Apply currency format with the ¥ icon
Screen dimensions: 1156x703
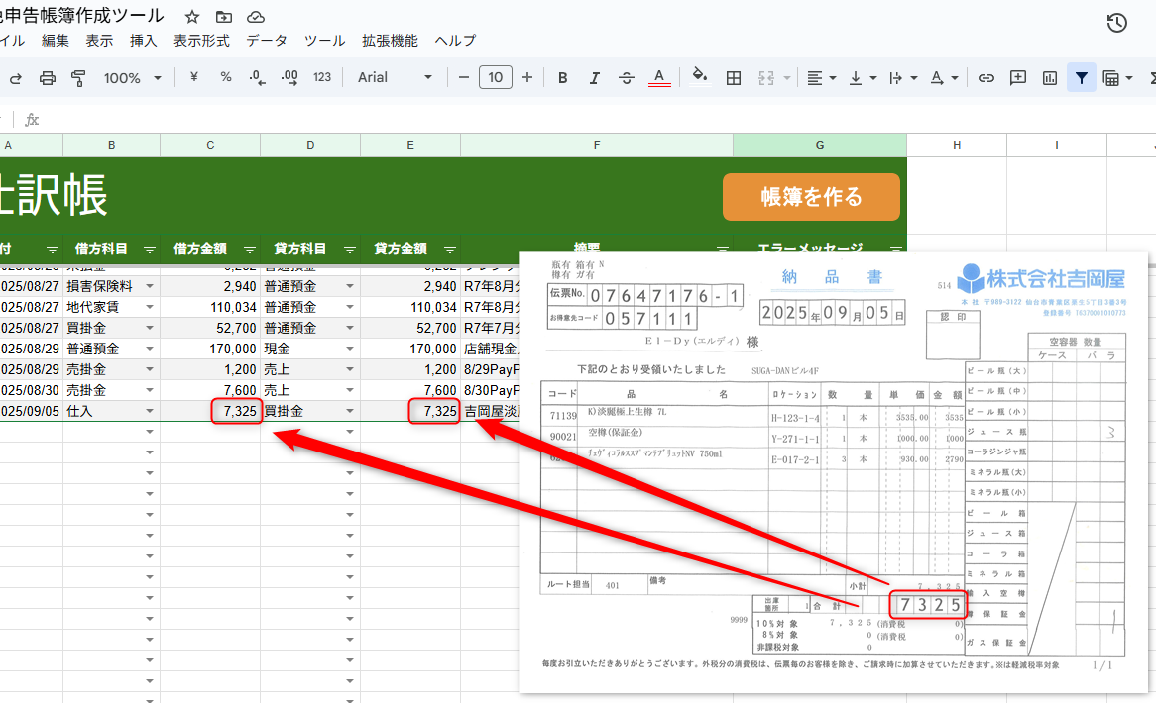(194, 77)
